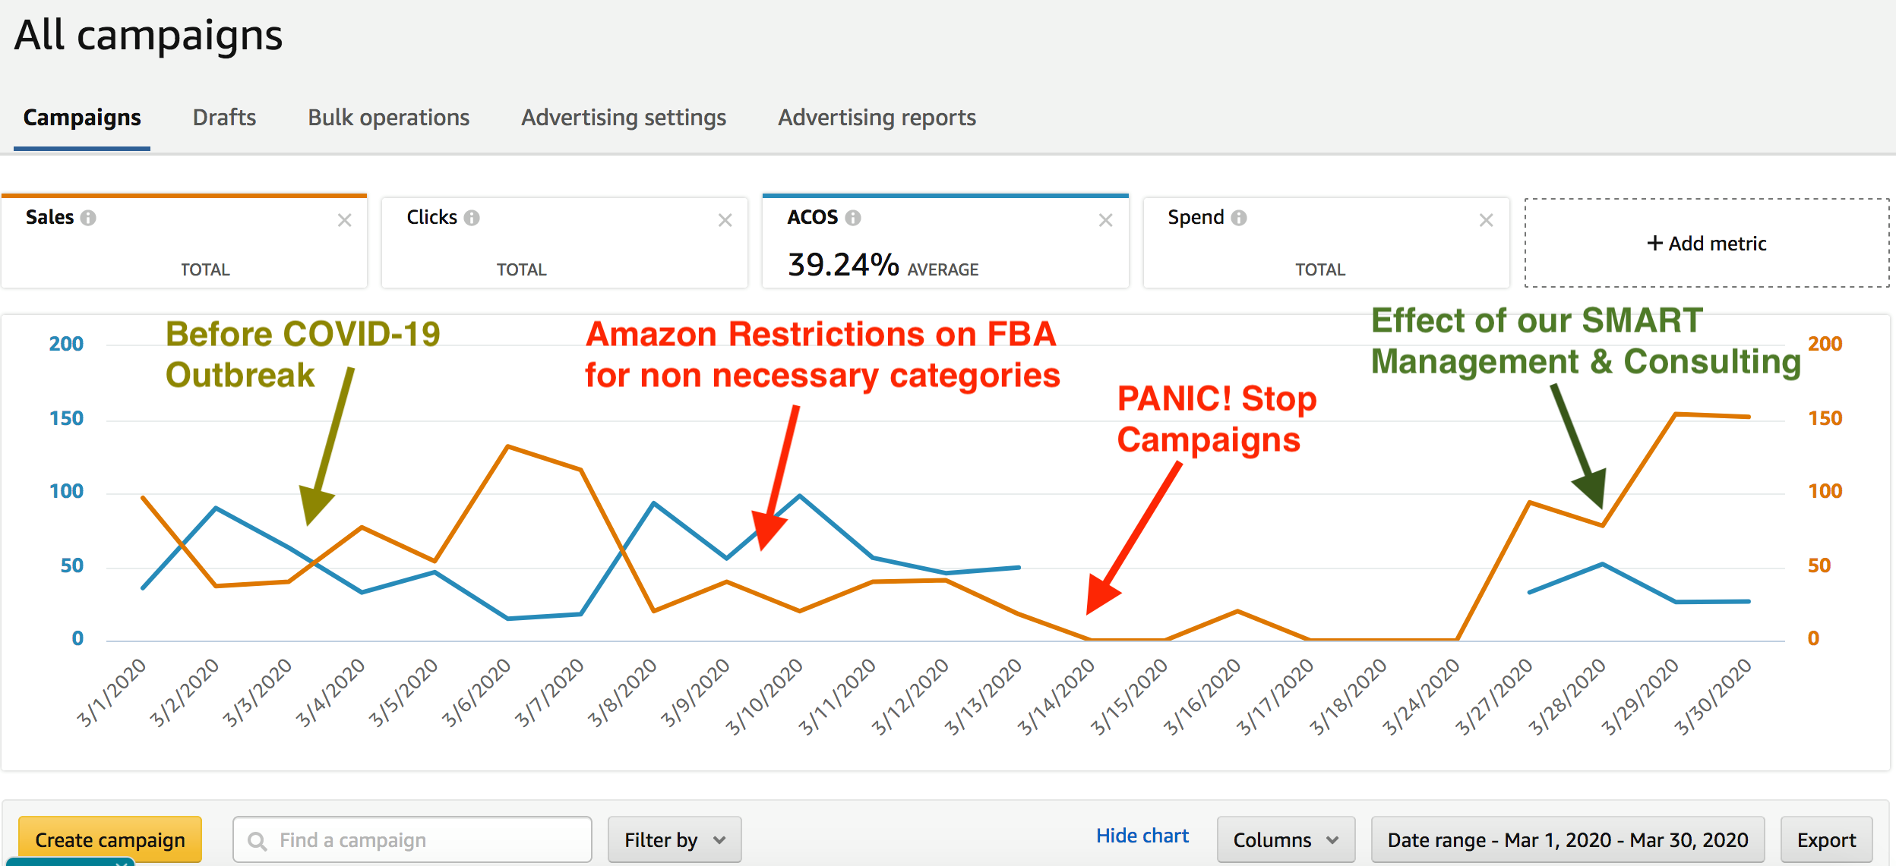The height and width of the screenshot is (866, 1896).
Task: Remove the Sales metric card
Action: tap(345, 220)
